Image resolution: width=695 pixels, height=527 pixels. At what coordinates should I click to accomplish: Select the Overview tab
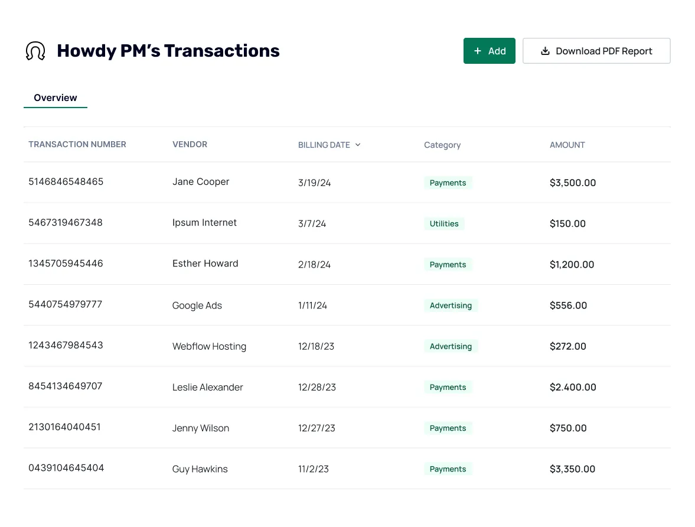[x=55, y=97]
